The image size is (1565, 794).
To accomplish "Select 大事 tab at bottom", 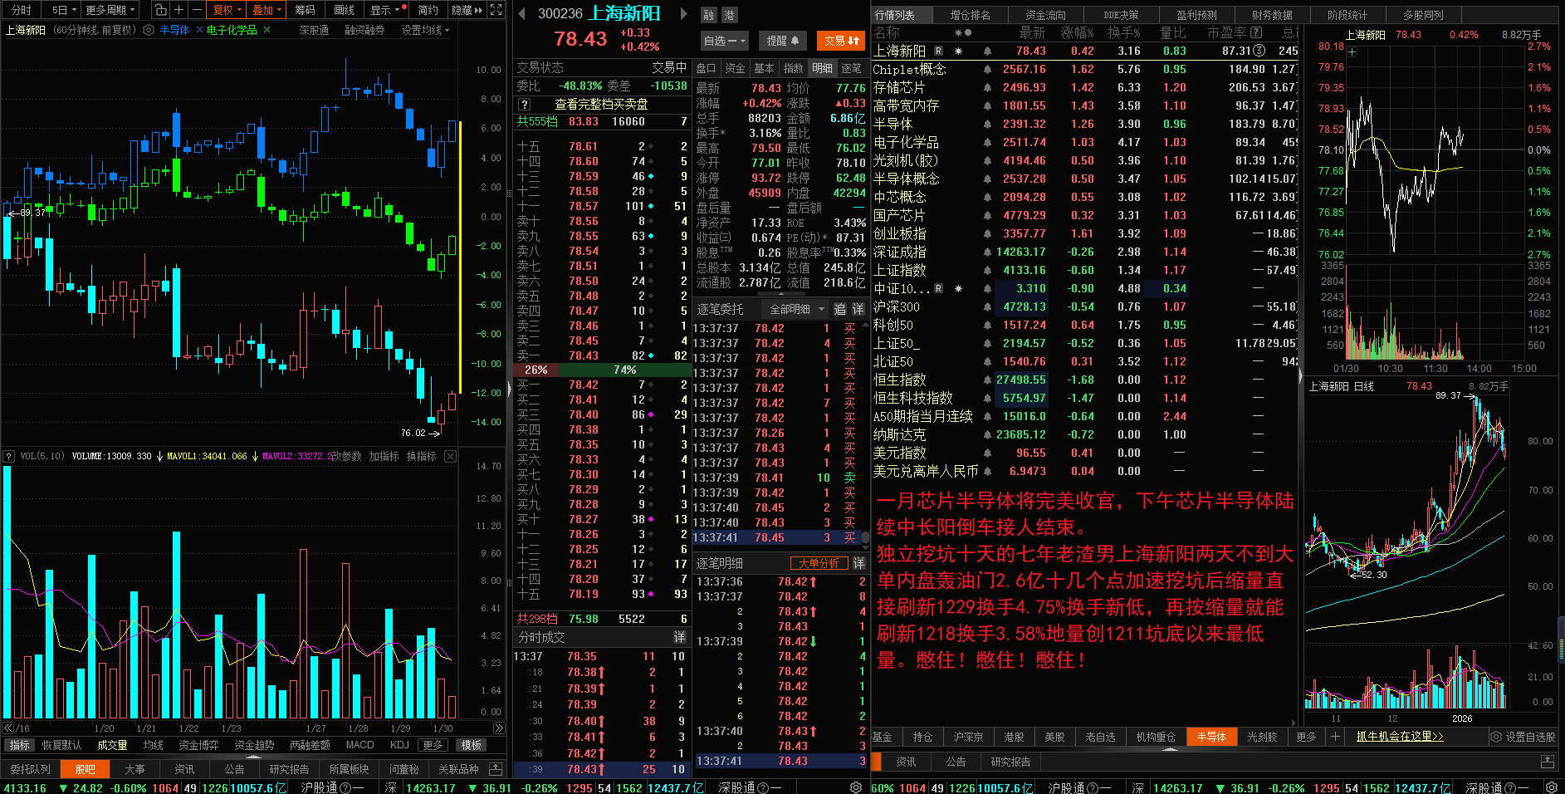I will pos(134,769).
